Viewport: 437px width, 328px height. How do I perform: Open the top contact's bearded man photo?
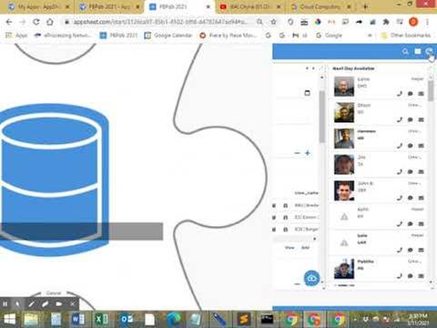click(344, 87)
